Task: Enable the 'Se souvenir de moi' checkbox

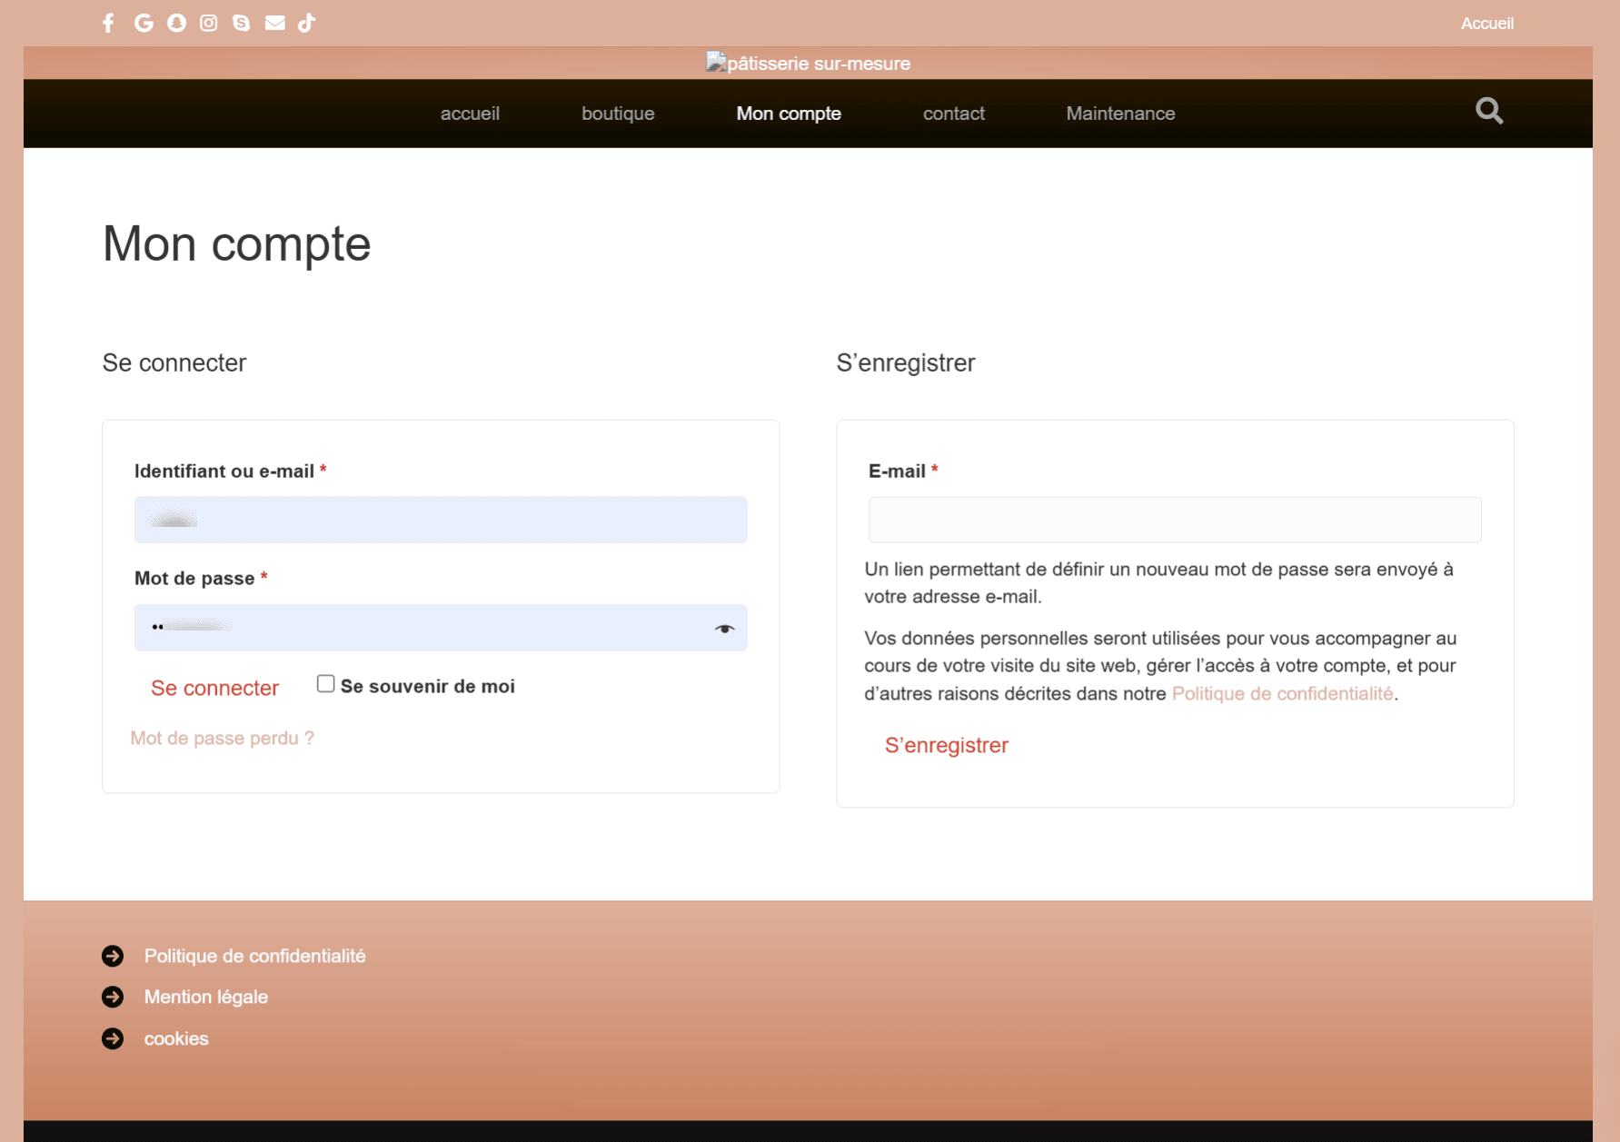Action: tap(325, 684)
